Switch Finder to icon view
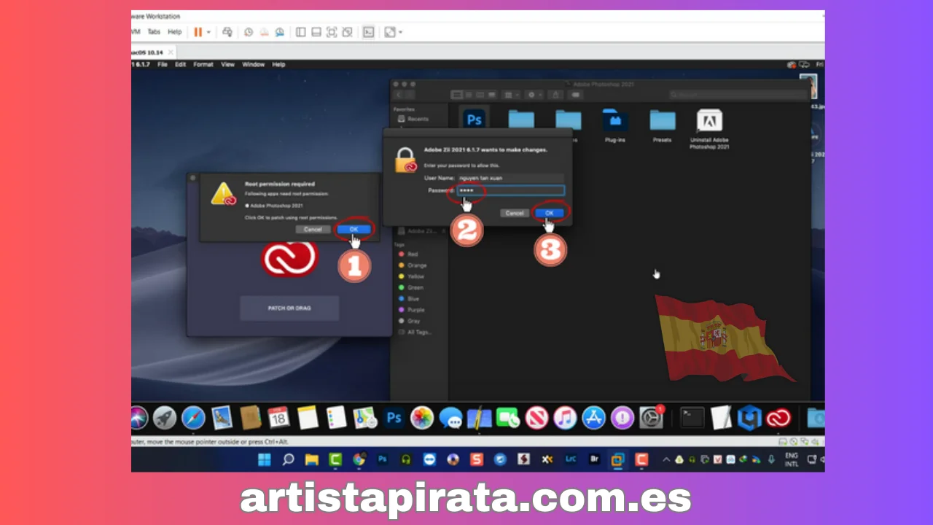This screenshot has height=525, width=933. pyautogui.click(x=458, y=94)
